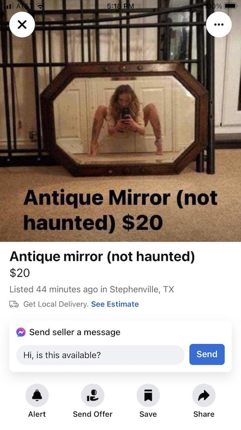Tap the Messenger logo icon
The height and width of the screenshot is (430, 241).
[x=21, y=332]
